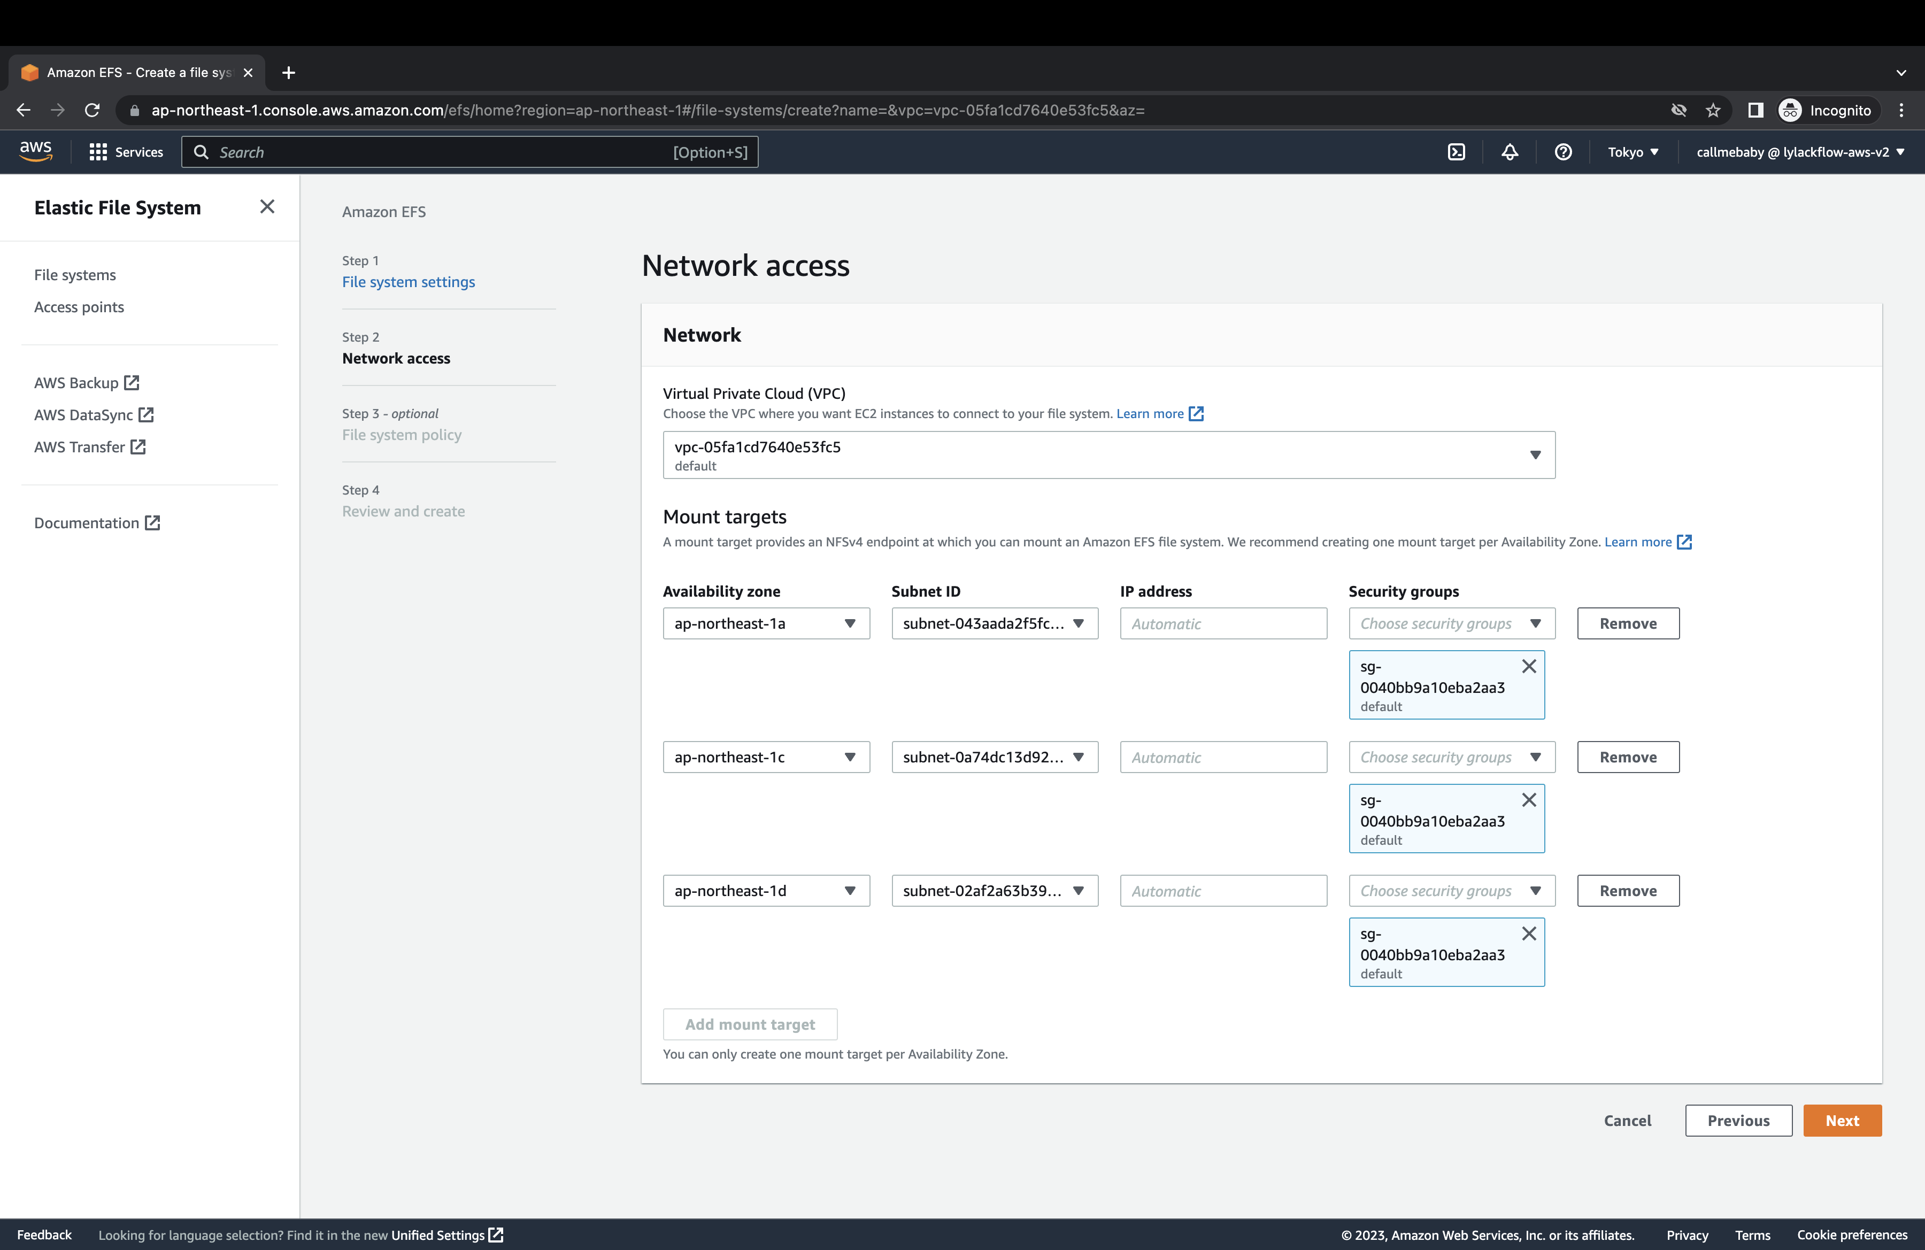
Task: Open the Services grid menu
Action: pyautogui.click(x=125, y=152)
